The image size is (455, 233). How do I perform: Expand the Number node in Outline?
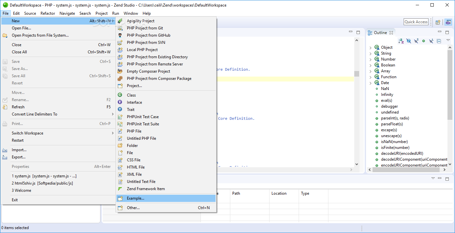click(x=370, y=60)
